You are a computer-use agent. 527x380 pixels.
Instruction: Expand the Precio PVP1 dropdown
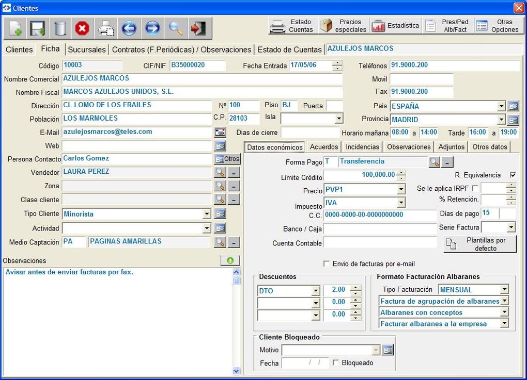pyautogui.click(x=401, y=190)
